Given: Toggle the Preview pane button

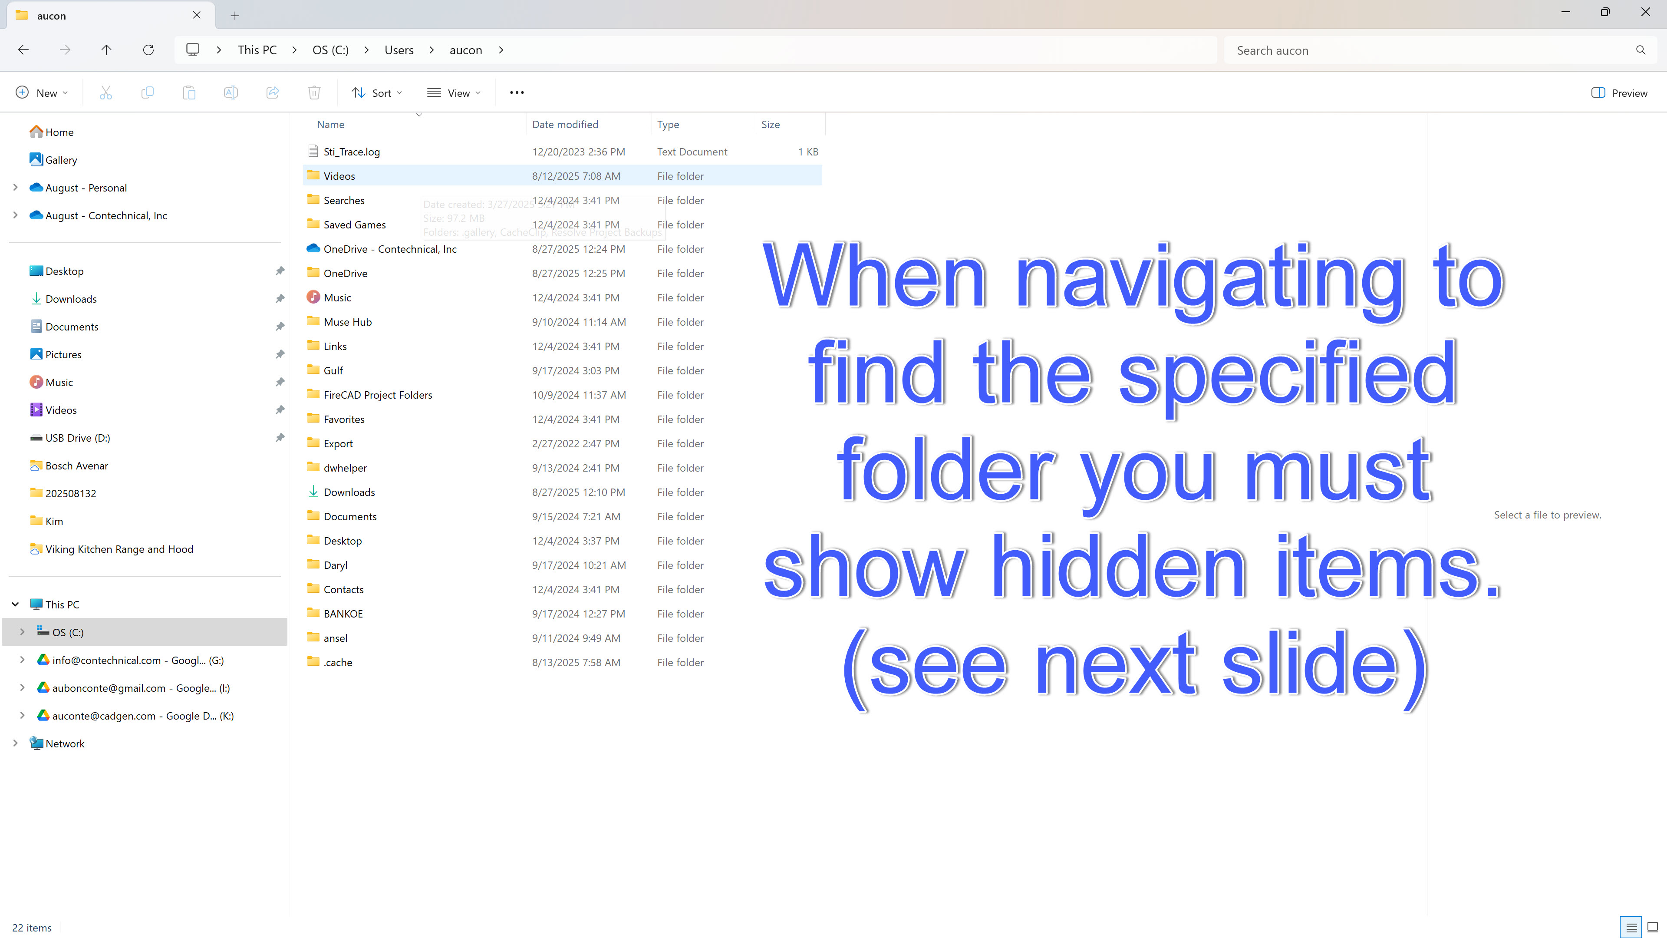Looking at the screenshot, I should coord(1619,92).
